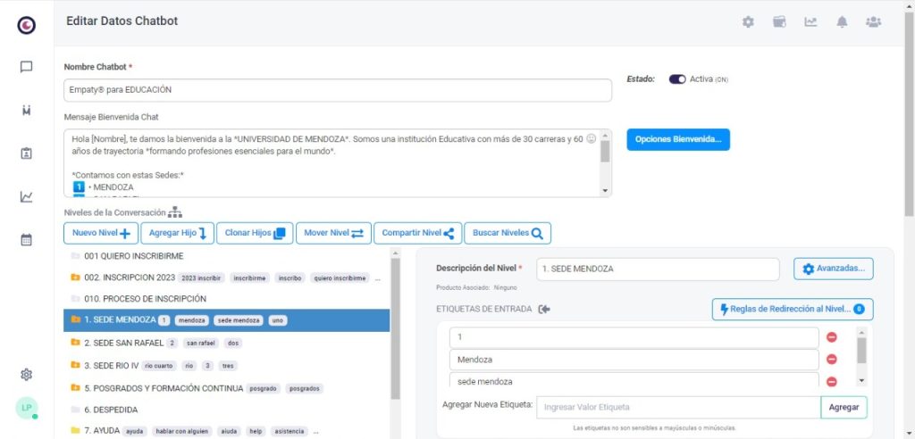Image resolution: width=915 pixels, height=439 pixels.
Task: Click the emoji smiley in welcome message
Action: tap(592, 139)
